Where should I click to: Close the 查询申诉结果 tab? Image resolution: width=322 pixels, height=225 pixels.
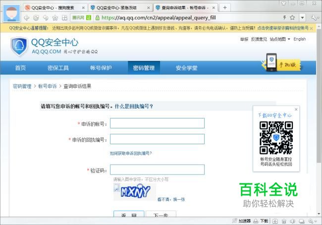tap(214, 8)
